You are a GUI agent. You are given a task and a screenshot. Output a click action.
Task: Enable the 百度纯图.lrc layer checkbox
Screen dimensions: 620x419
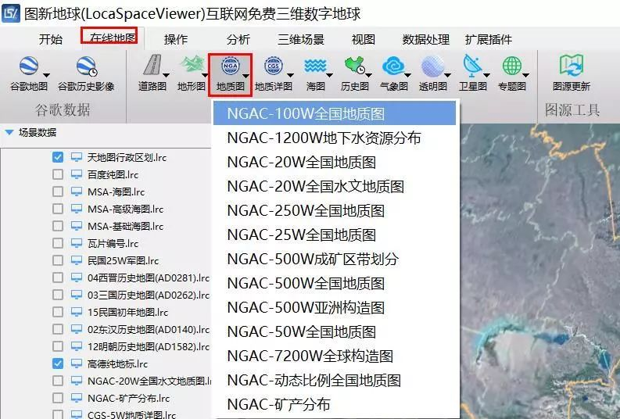(58, 174)
